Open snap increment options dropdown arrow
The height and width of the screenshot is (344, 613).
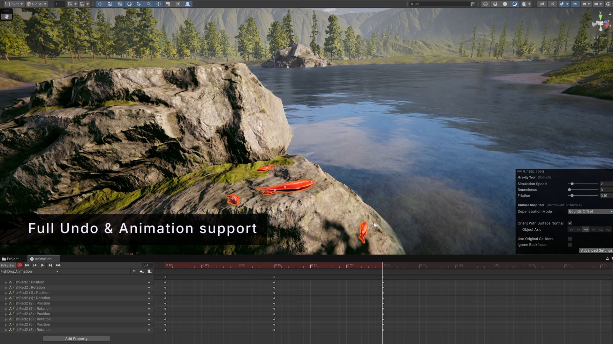coord(88,4)
